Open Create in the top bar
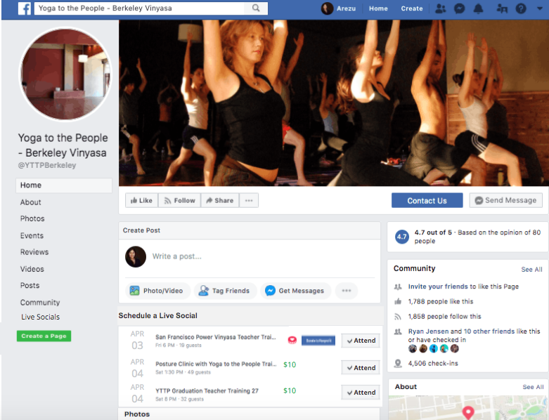 tap(412, 8)
